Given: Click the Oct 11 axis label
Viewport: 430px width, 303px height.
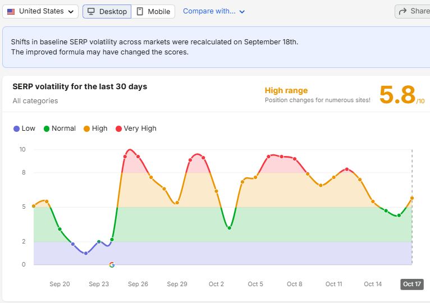Looking at the screenshot, I should (x=334, y=284).
